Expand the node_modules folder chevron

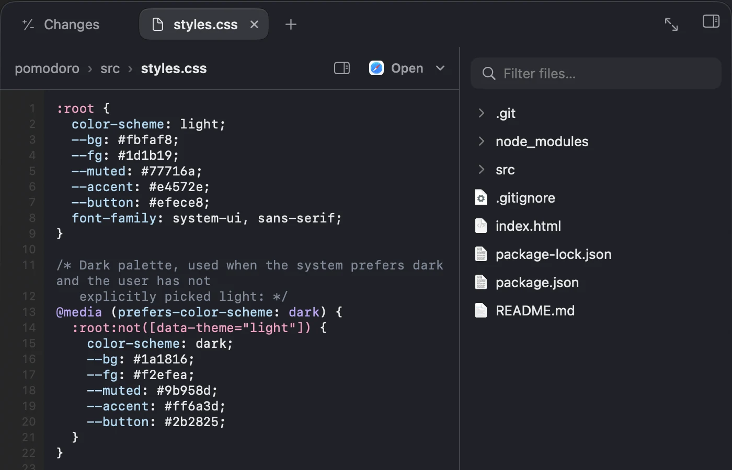(x=482, y=141)
